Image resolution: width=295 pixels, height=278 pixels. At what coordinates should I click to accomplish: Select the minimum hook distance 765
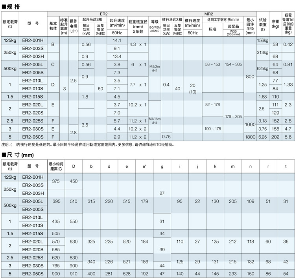pos(56,265)
